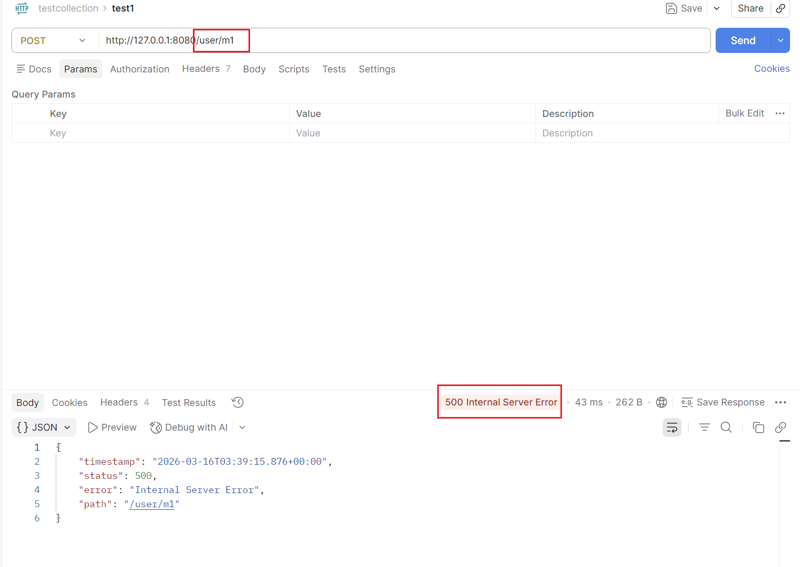
Task: Open the Tests tab
Action: [334, 69]
